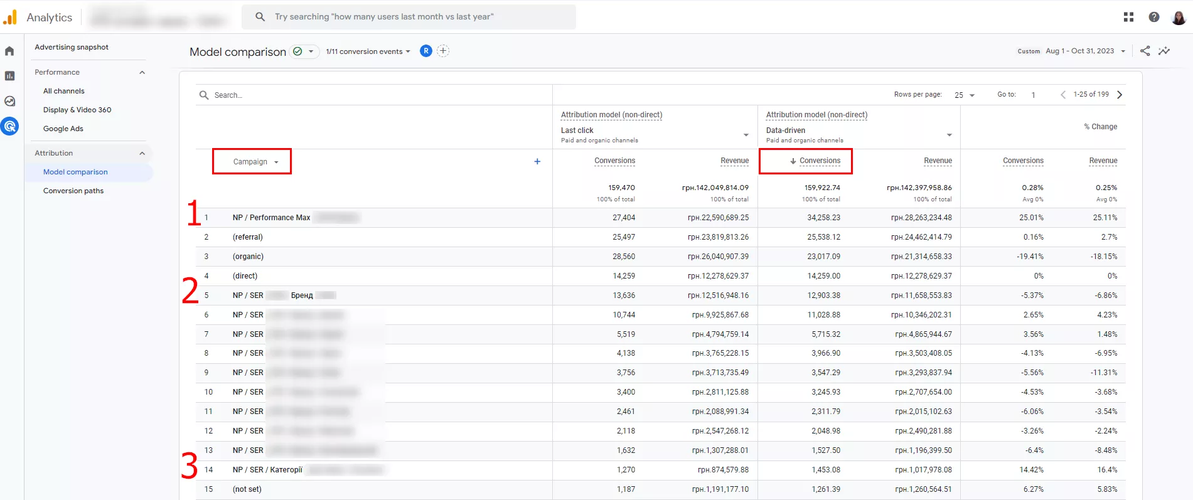1193x500 pixels.
Task: Click the -19.41% conversions change value
Action: point(1030,257)
